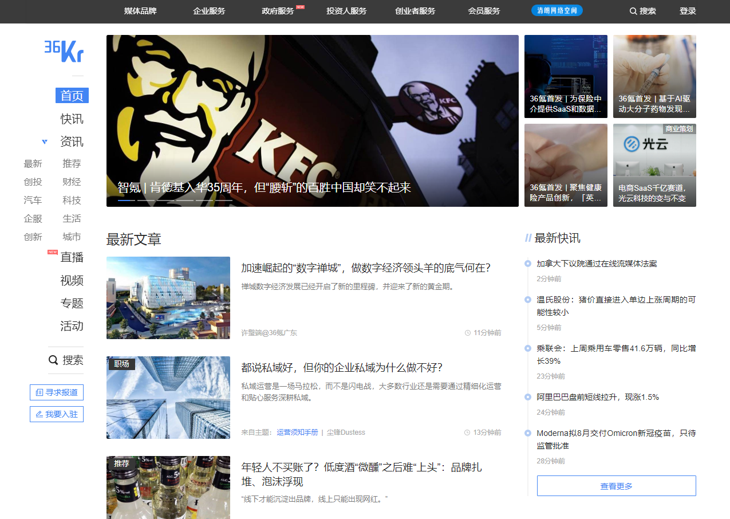Select the second carousel indicator bar
Image resolution: width=730 pixels, height=519 pixels.
click(x=146, y=200)
